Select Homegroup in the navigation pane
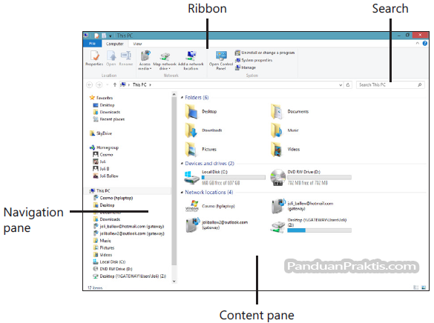Image resolution: width=434 pixels, height=323 pixels. click(x=104, y=147)
